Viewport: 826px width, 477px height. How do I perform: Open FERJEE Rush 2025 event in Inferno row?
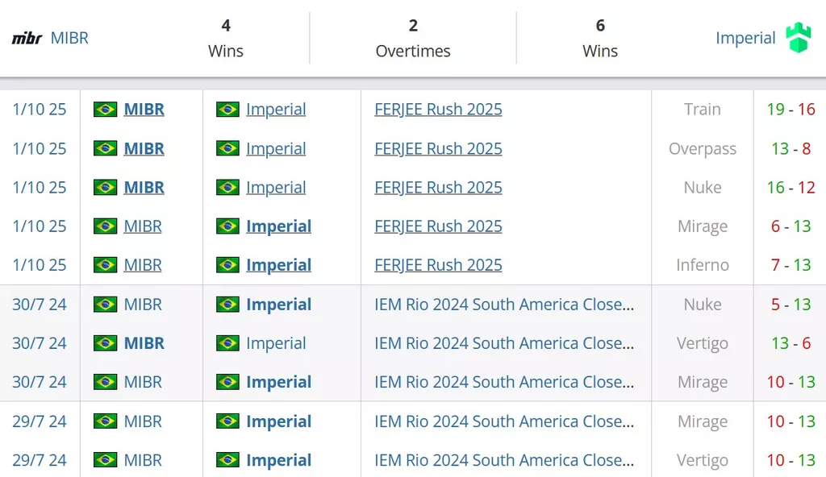438,265
